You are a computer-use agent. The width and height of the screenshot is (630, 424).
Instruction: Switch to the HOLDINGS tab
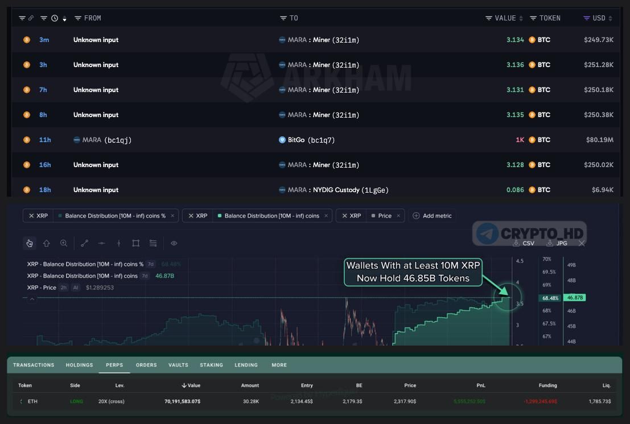(x=79, y=365)
